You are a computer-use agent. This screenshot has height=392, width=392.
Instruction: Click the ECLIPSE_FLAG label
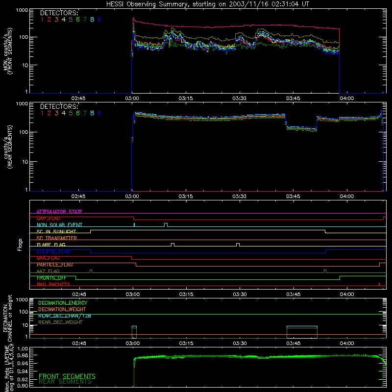[53, 251]
